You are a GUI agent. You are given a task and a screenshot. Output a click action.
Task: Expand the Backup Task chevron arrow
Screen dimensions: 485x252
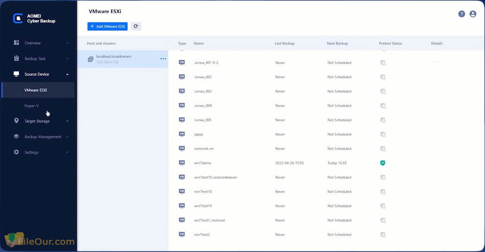pos(67,59)
